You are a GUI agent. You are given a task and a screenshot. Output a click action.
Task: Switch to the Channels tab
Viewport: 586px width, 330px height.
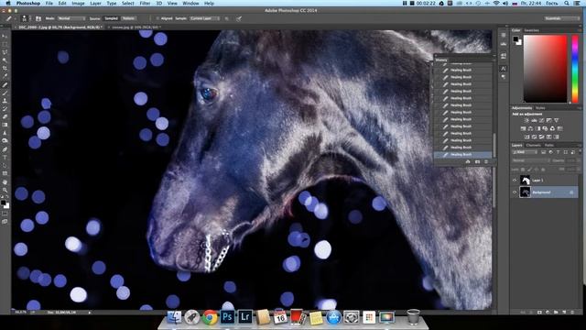[x=533, y=145]
